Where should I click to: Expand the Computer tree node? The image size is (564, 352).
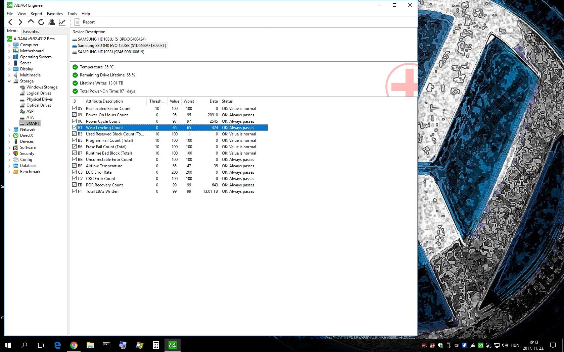(x=9, y=45)
